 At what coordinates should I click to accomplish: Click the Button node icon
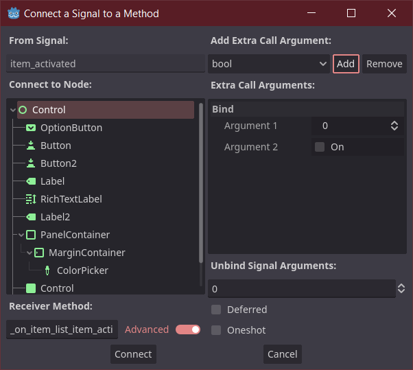coord(31,146)
